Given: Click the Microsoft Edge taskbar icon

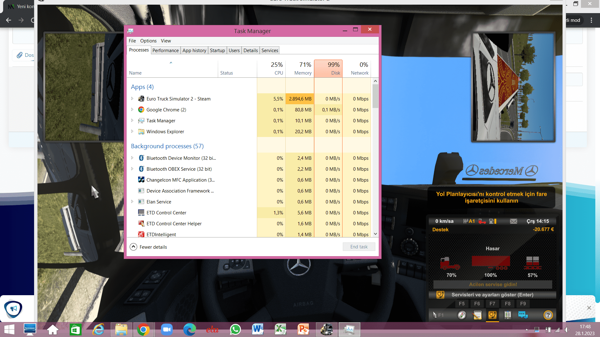Looking at the screenshot, I should (189, 330).
